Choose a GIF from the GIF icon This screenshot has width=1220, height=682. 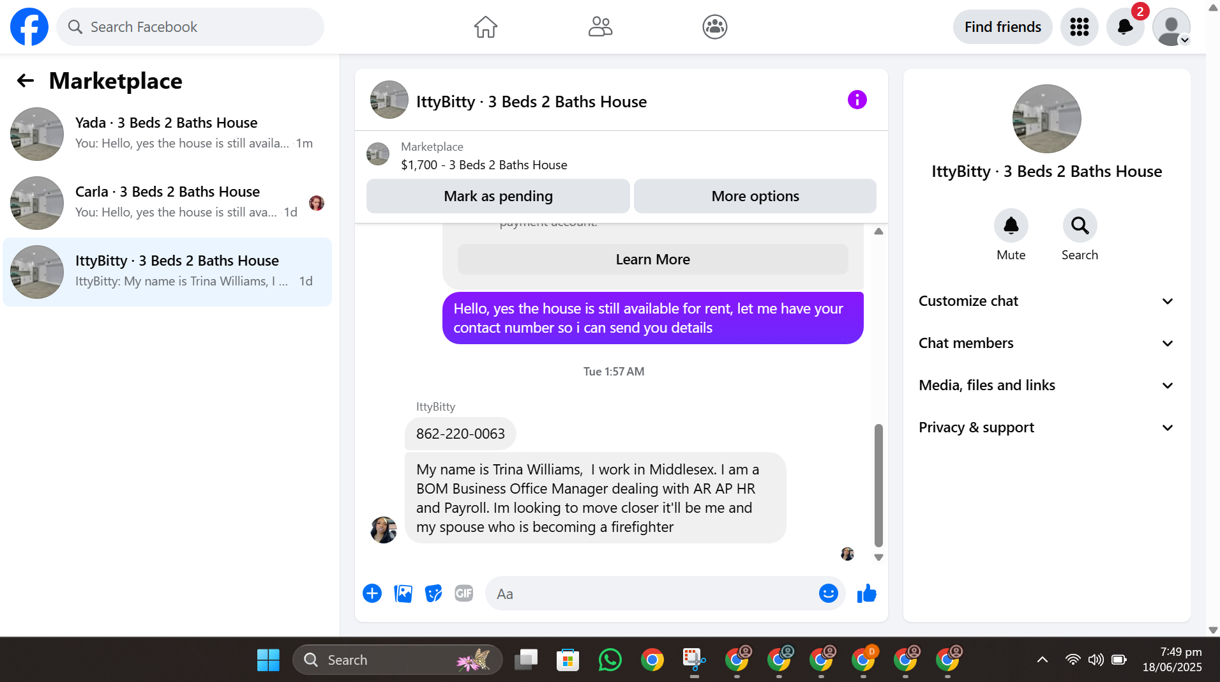464,593
